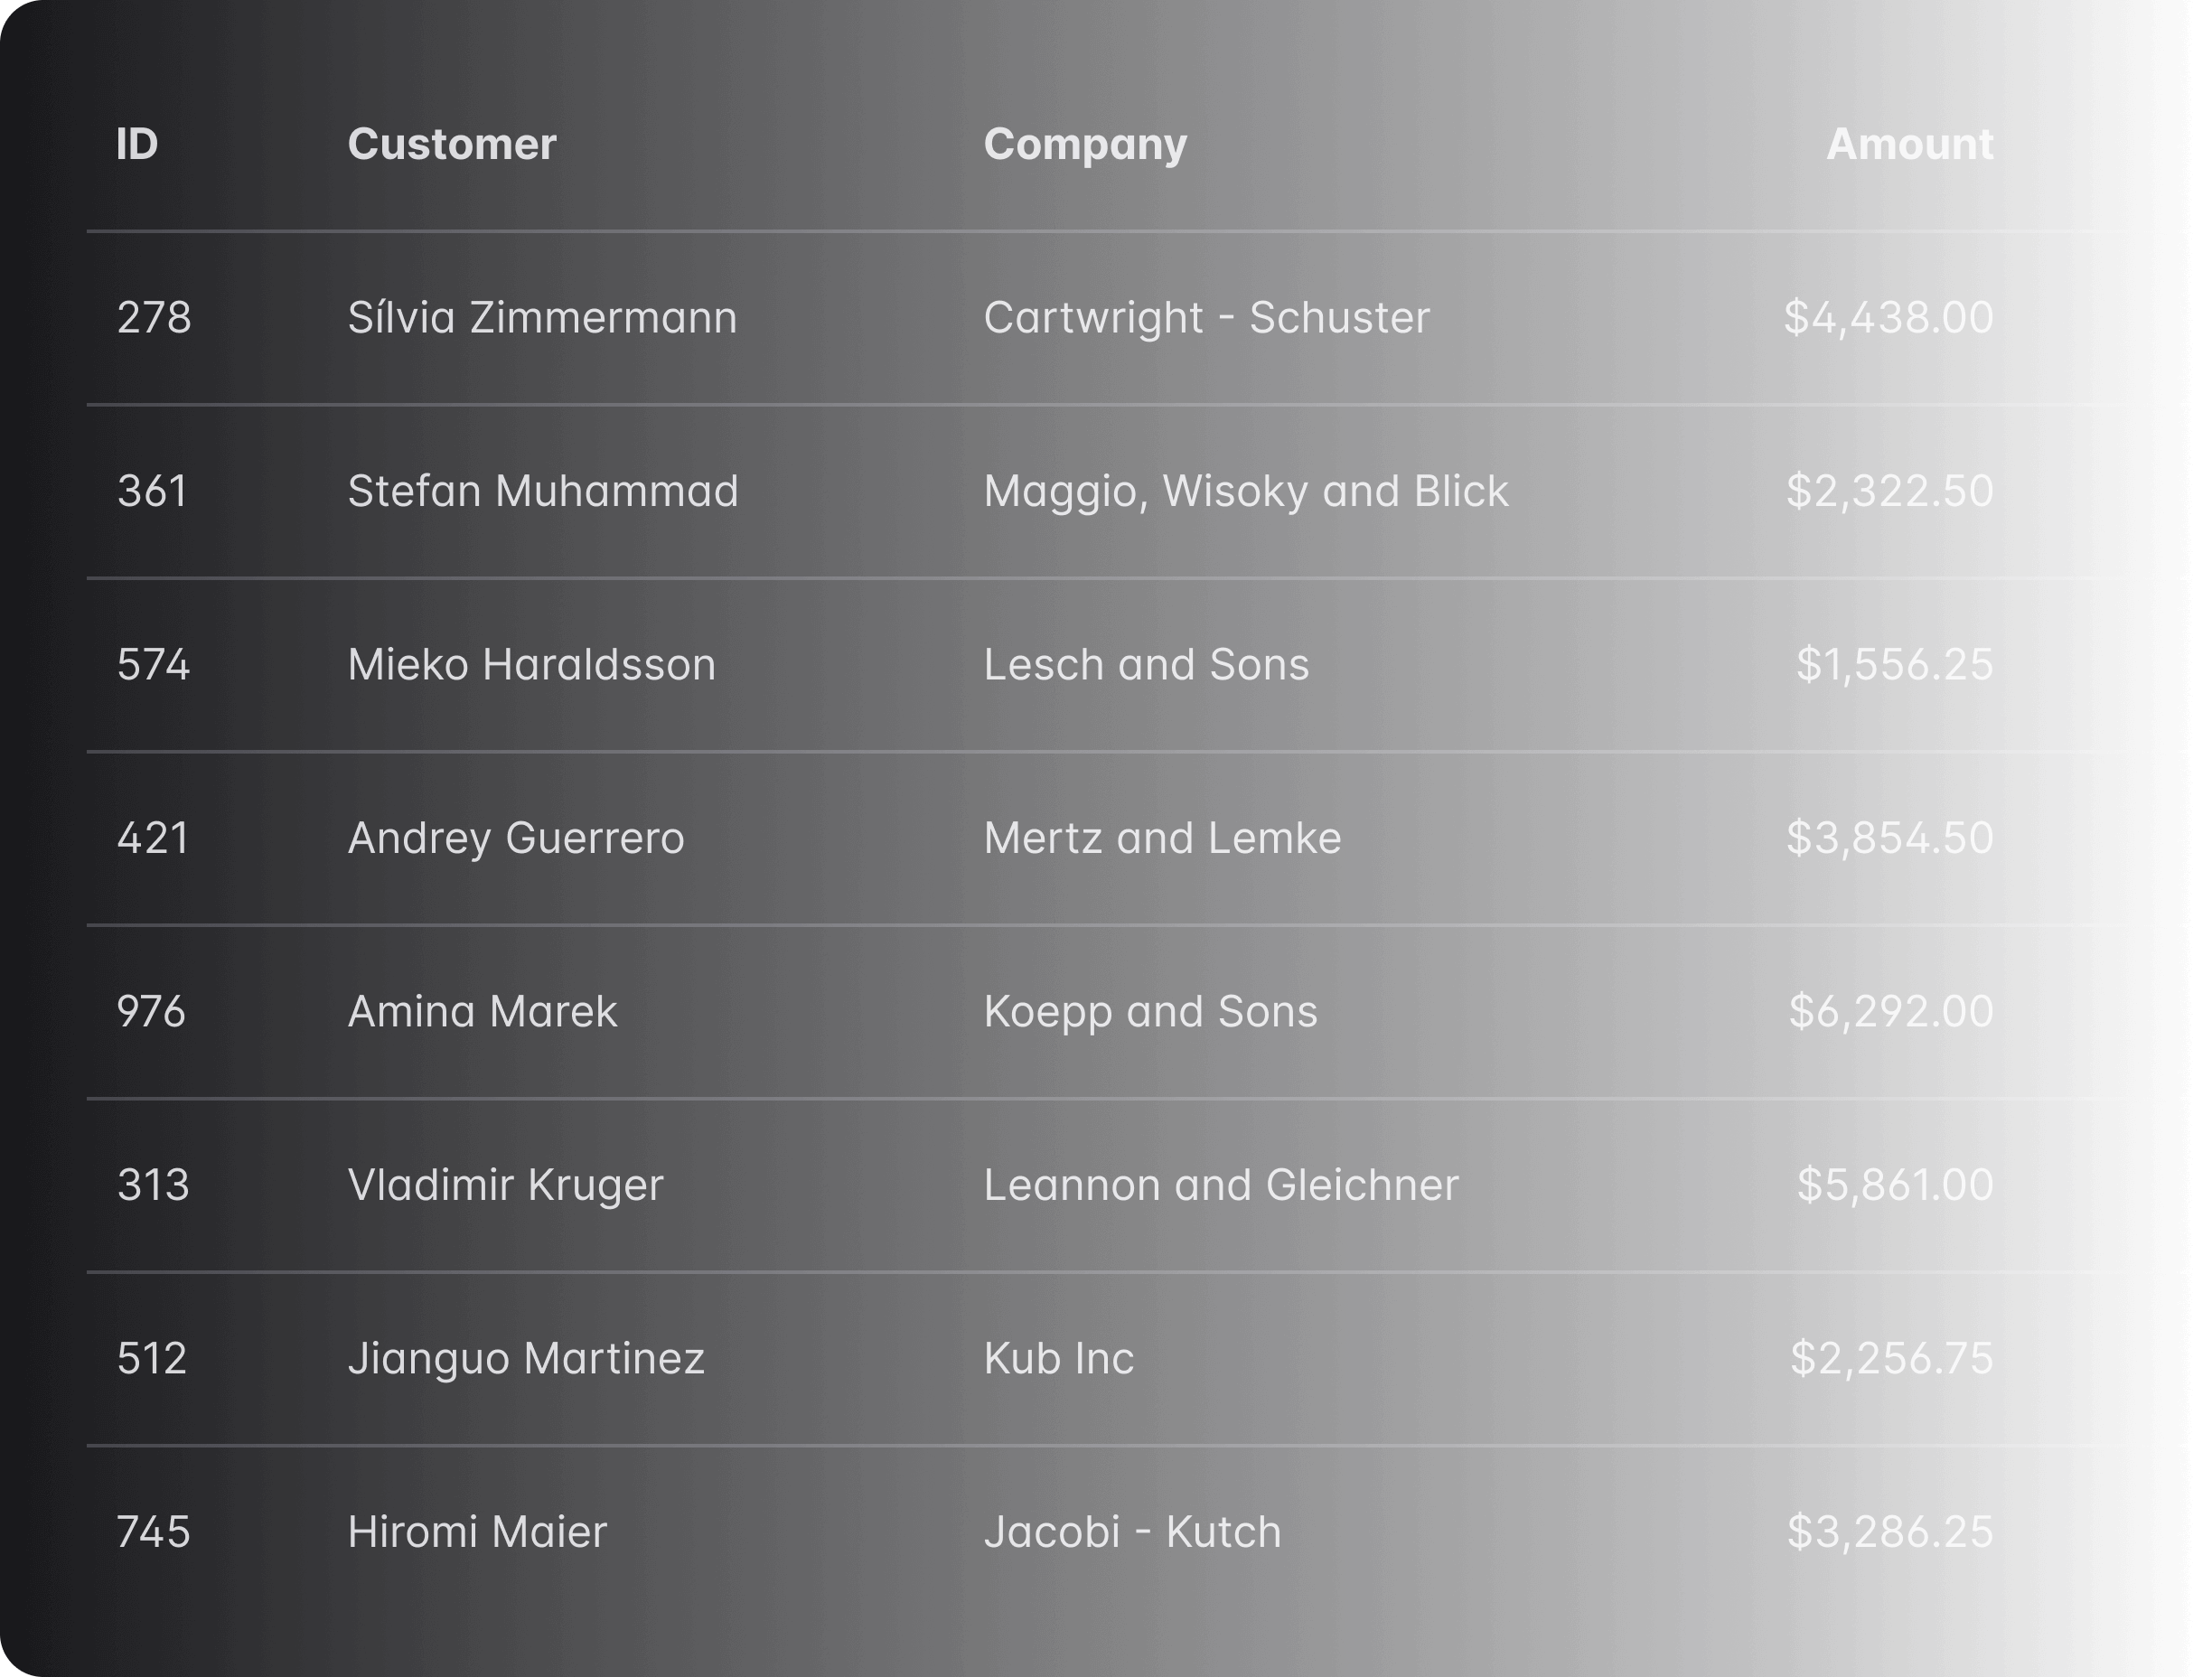Select the row with ID 574
This screenshot has height=1677, width=2212.
pos(153,665)
